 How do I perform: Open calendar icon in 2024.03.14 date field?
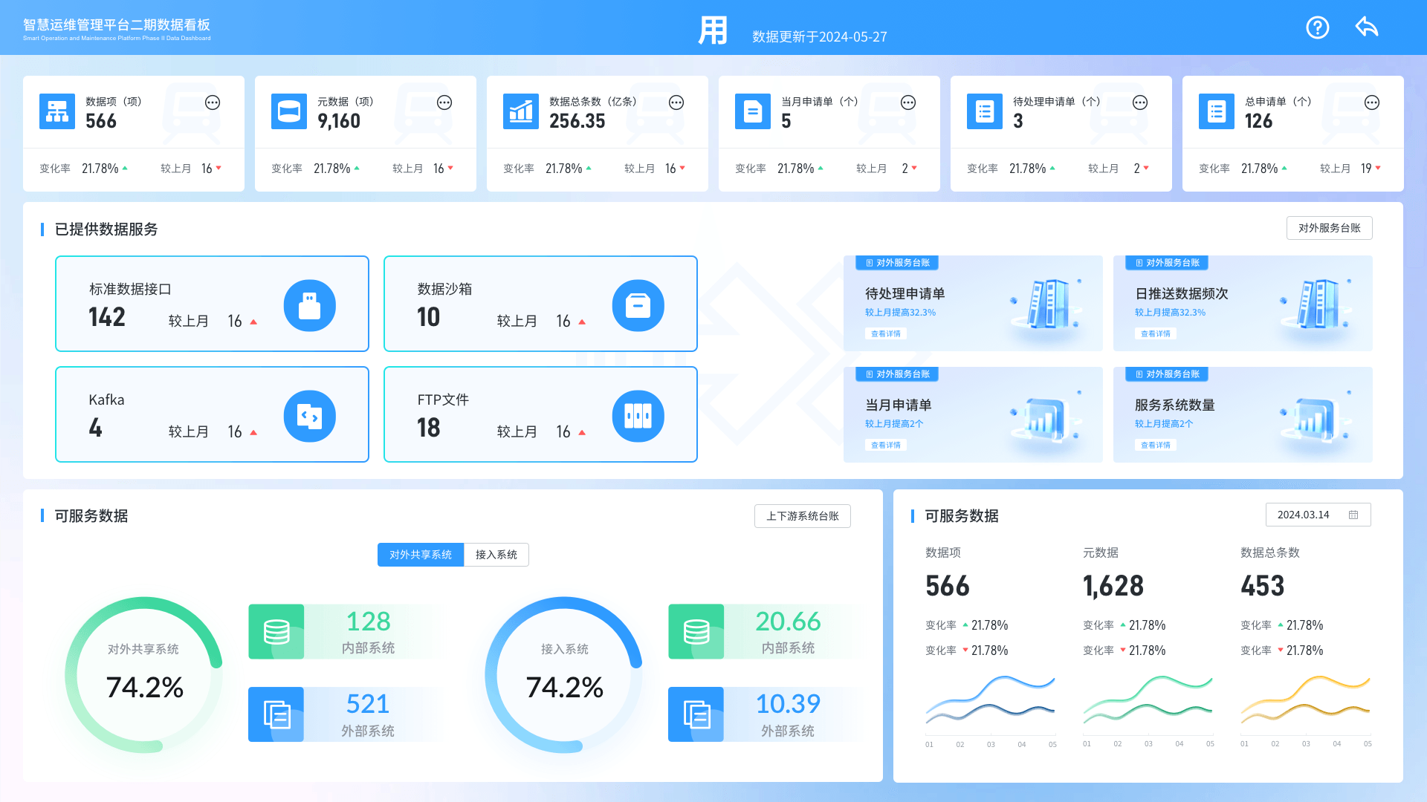coord(1353,515)
